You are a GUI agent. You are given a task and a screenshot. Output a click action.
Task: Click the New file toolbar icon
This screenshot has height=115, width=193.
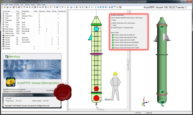point(2,7)
